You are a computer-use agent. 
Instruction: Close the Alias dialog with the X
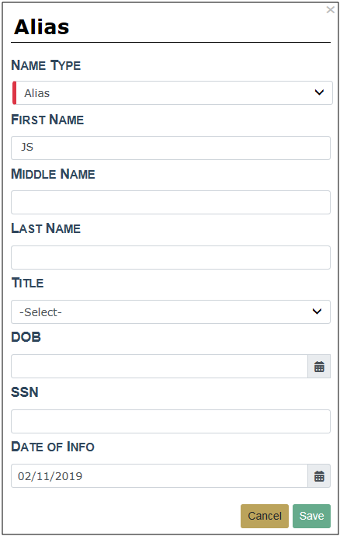coord(330,9)
